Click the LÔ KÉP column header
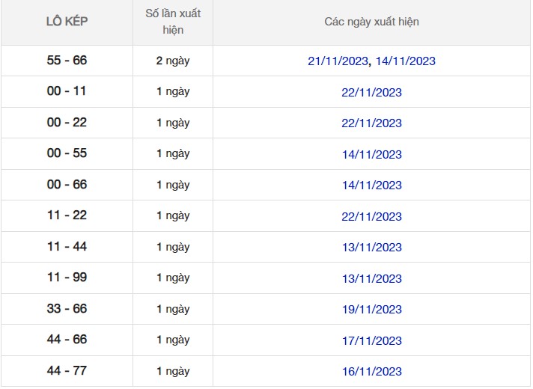This screenshot has width=533, height=389. click(x=67, y=22)
